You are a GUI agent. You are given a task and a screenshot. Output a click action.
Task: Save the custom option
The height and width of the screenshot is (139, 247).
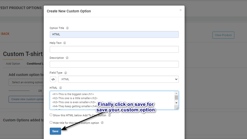point(55,131)
